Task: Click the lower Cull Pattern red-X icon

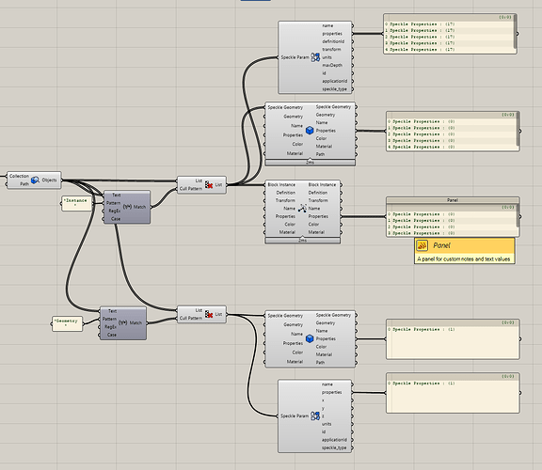Action: (209, 314)
